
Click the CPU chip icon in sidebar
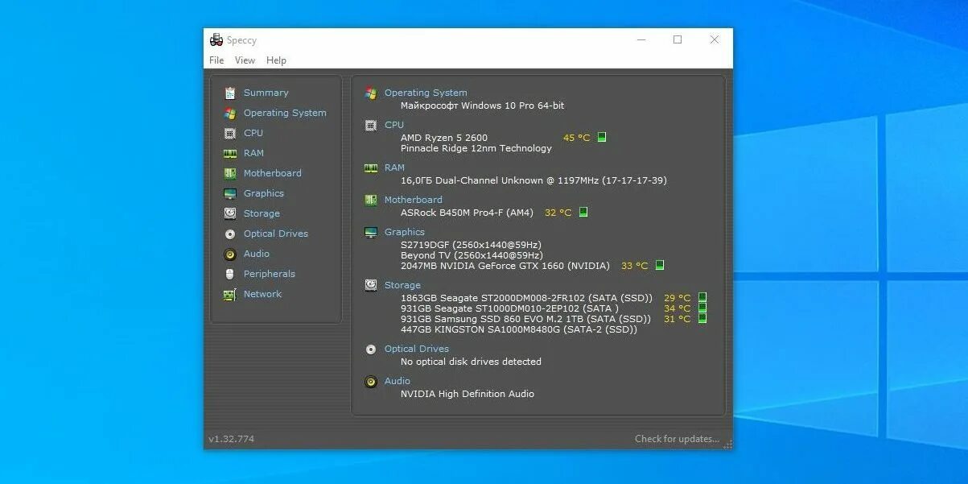click(x=230, y=133)
